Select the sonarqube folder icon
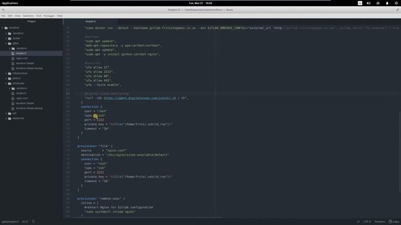This screenshot has width=401, height=225. 10,83
